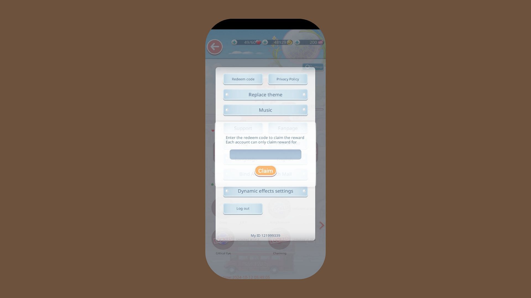Select the Fanpage tab
Viewport: 531px width, 298px height.
[288, 128]
